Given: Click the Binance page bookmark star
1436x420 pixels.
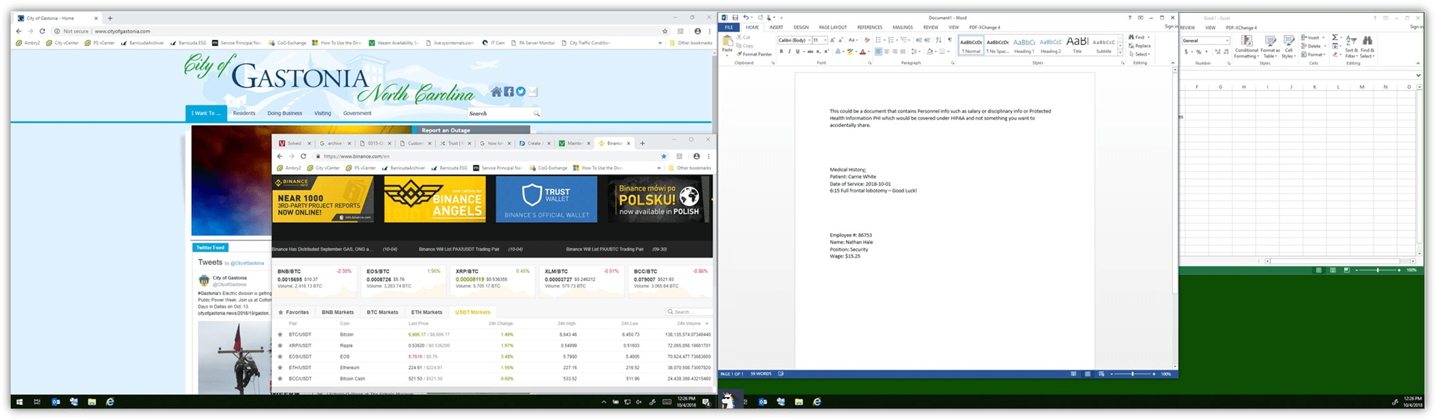Looking at the screenshot, I should click(x=664, y=156).
